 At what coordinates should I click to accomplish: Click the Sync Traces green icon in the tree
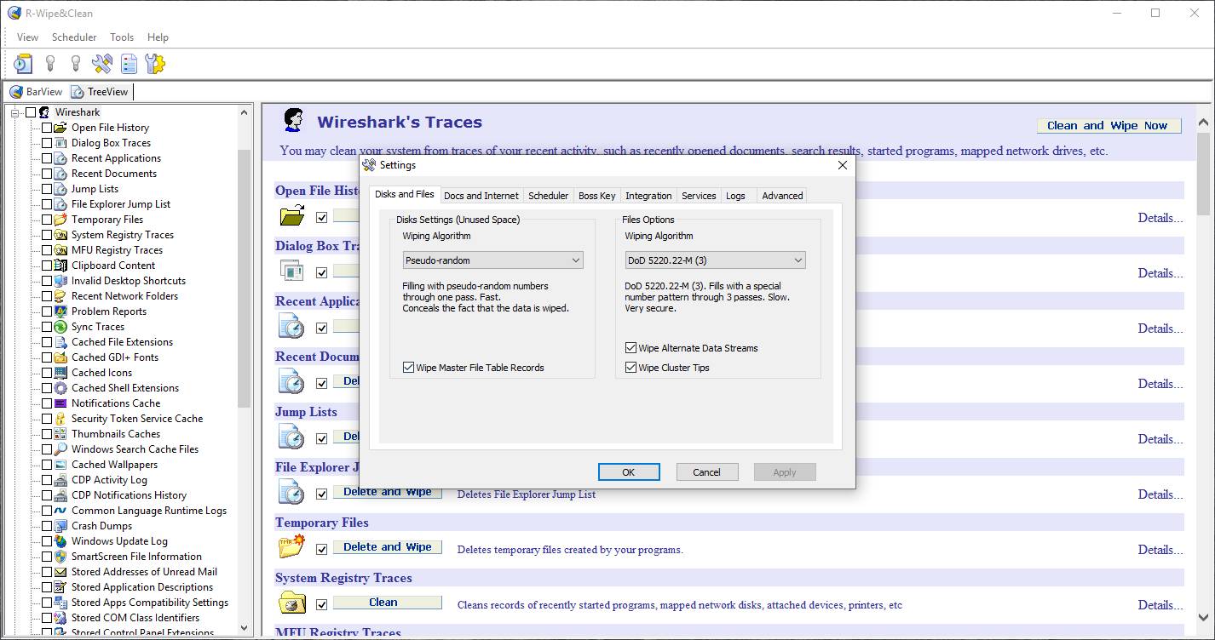point(60,327)
